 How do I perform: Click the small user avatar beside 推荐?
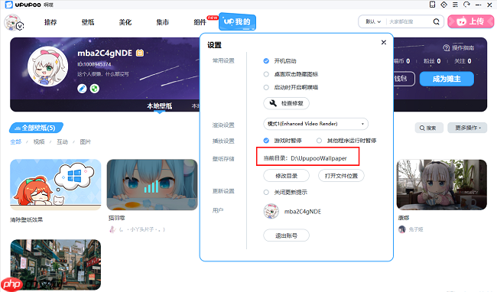coord(13,23)
